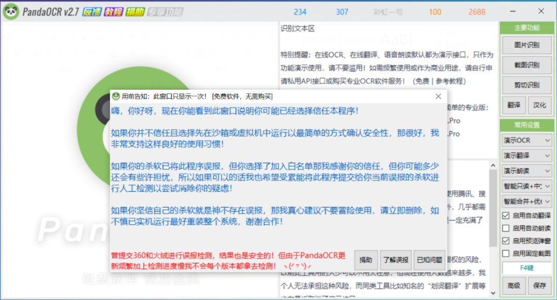Click the F4键 hotkey field
The height and width of the screenshot is (300, 557).
(527, 267)
